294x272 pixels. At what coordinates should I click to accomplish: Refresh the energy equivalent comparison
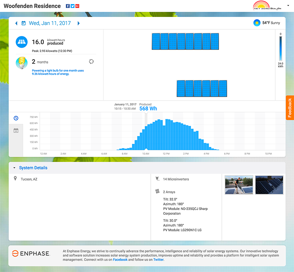(91, 61)
